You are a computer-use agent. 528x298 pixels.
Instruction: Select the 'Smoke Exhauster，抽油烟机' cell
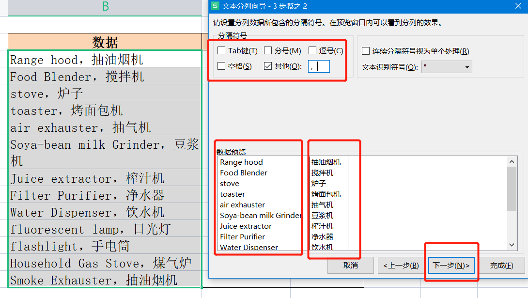tap(105, 279)
